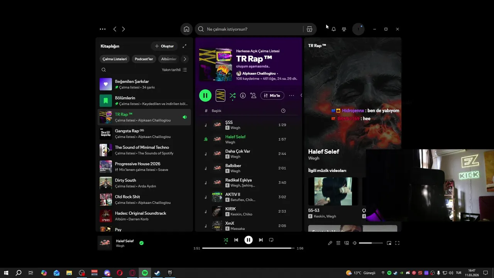Screen dimensions: 494x278
Task: Open the TR Rap playlist cover image
Action: point(216,64)
